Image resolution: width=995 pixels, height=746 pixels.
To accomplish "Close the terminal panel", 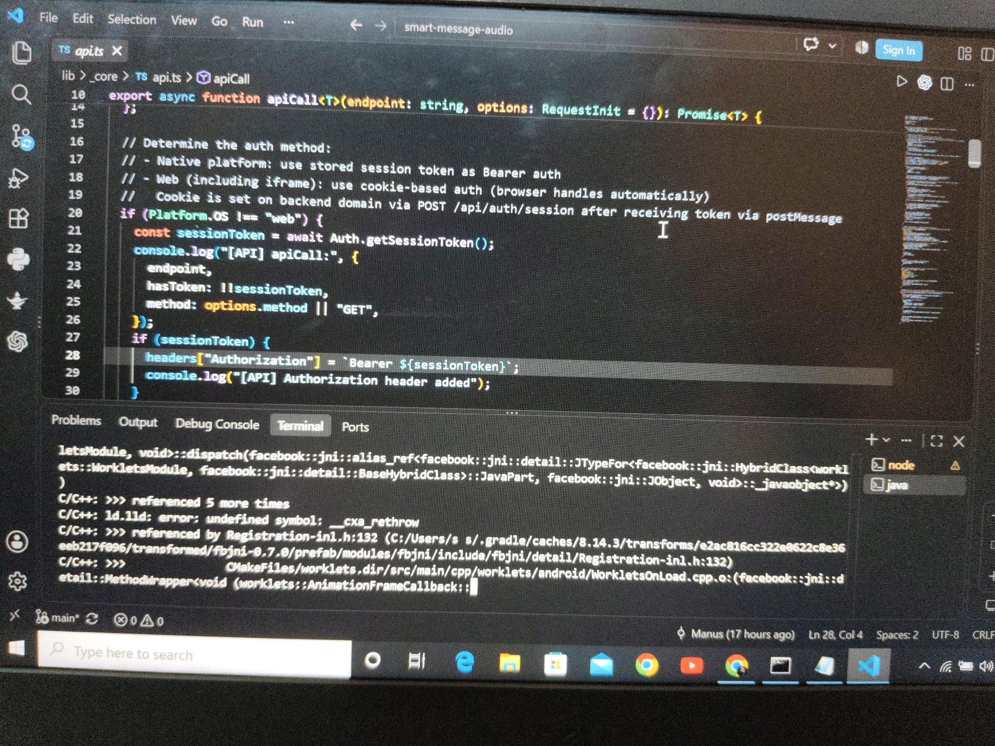I will click(x=959, y=441).
